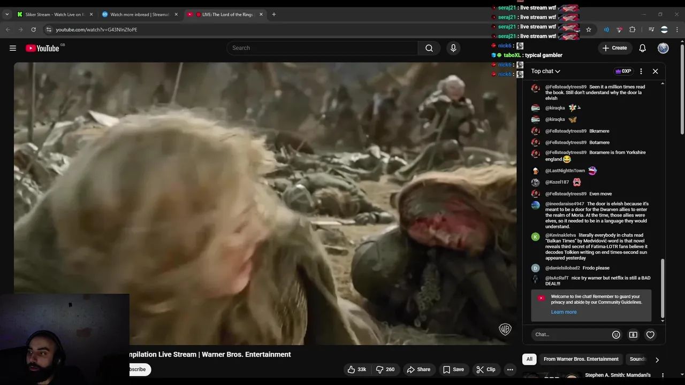
Task: Click the streamer webcam overlay
Action: [65, 339]
